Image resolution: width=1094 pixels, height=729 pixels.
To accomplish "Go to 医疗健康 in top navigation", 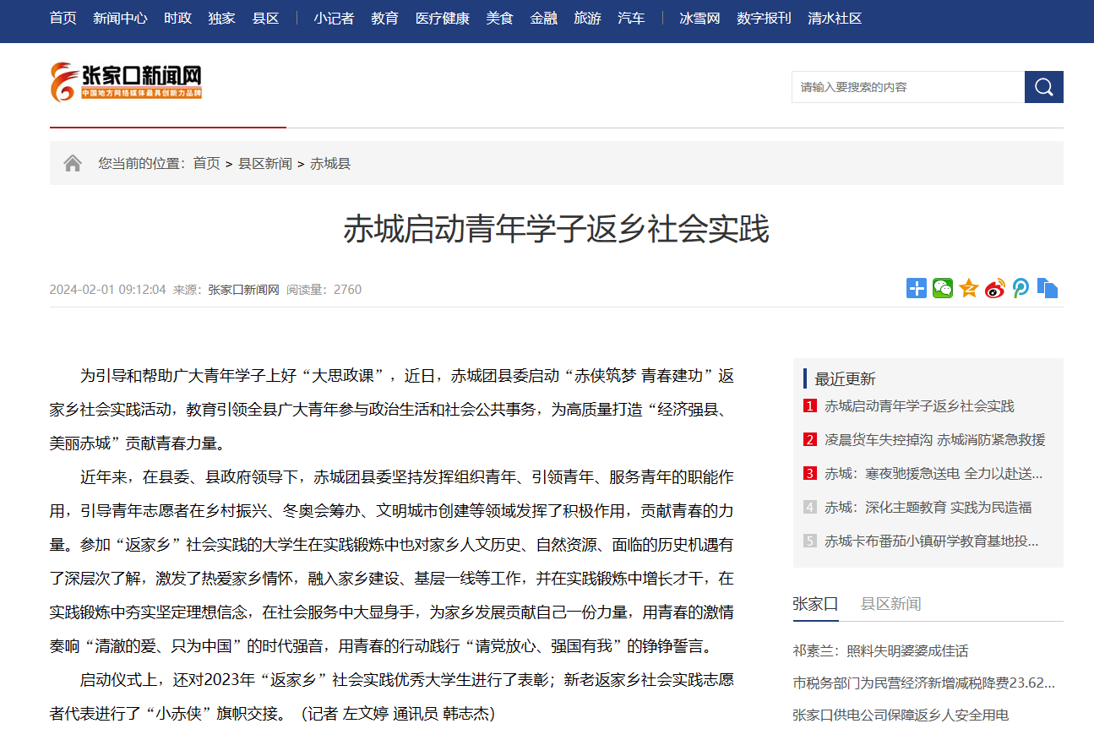I will click(x=442, y=19).
